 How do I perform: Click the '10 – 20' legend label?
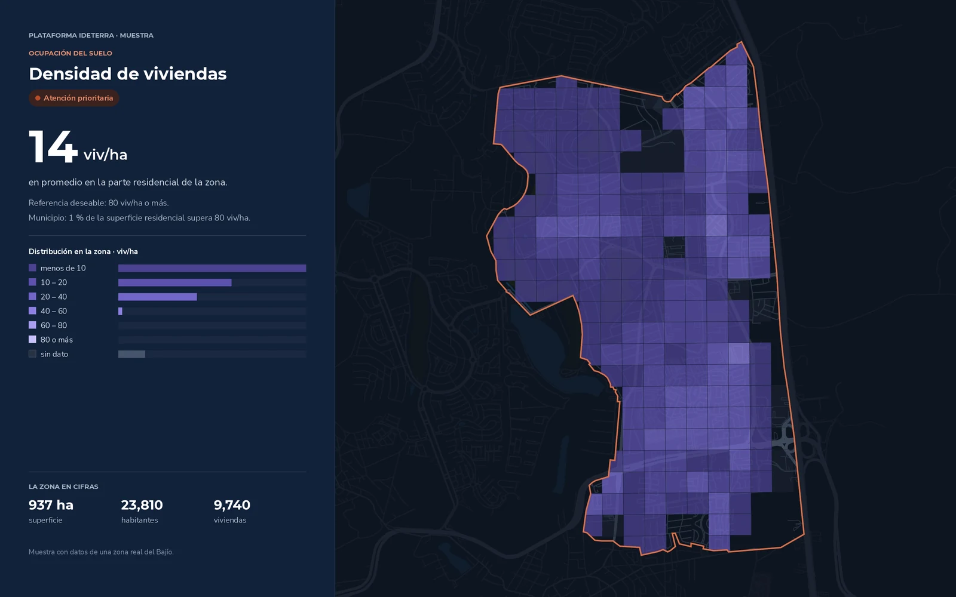tap(54, 282)
